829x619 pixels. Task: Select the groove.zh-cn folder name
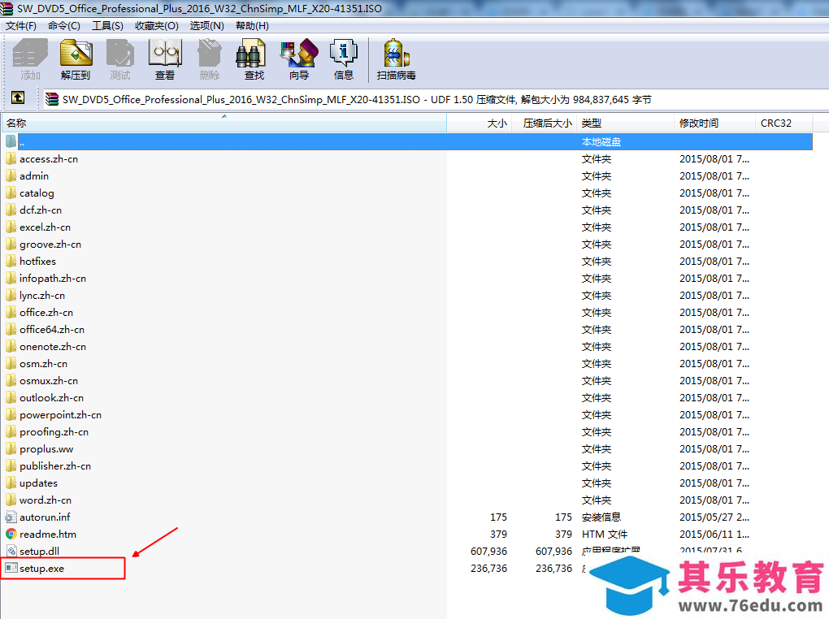pos(50,245)
